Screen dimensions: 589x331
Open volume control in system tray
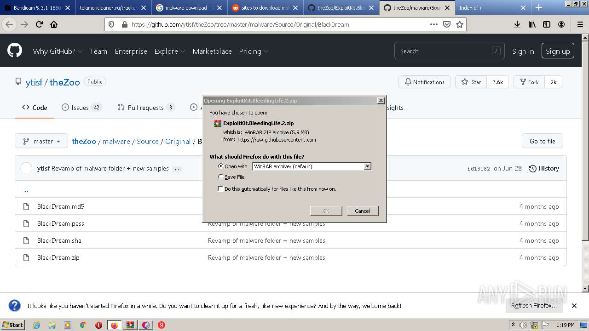click(x=523, y=325)
